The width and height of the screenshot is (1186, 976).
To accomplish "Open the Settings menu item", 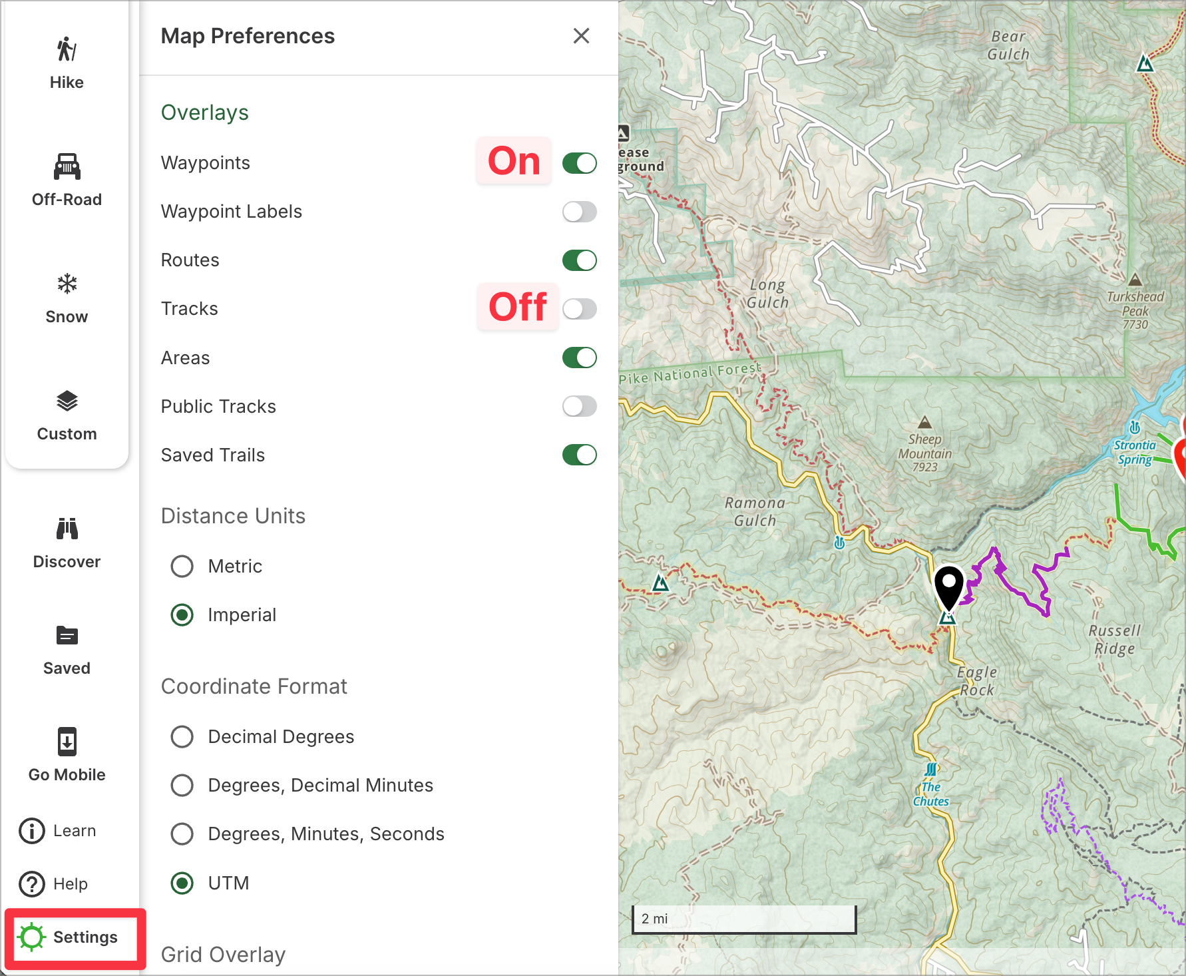I will click(75, 937).
